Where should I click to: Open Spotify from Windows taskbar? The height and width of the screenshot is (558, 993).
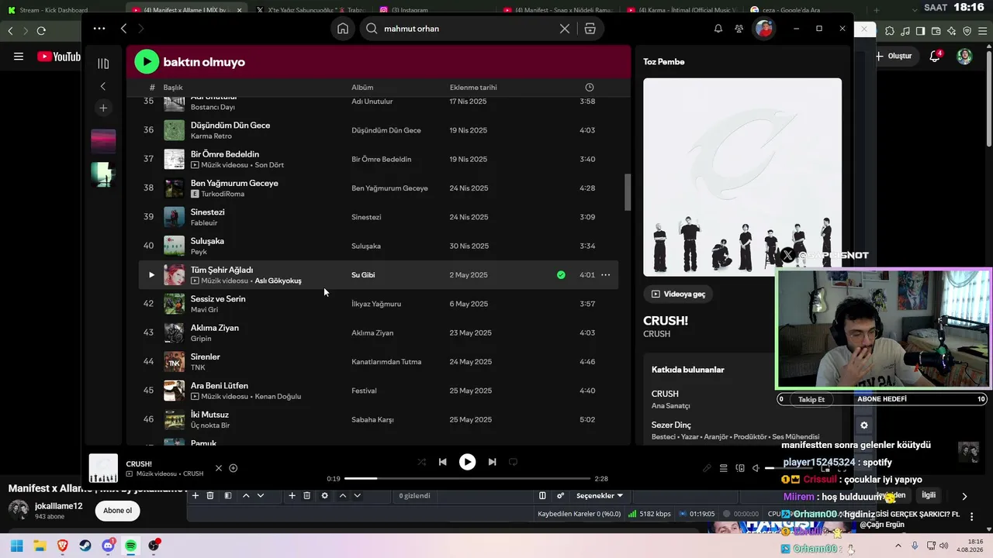[x=130, y=546]
